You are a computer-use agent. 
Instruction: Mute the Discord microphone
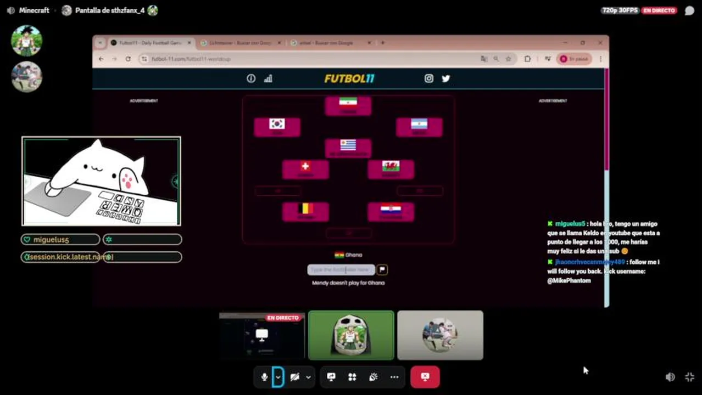tap(264, 377)
